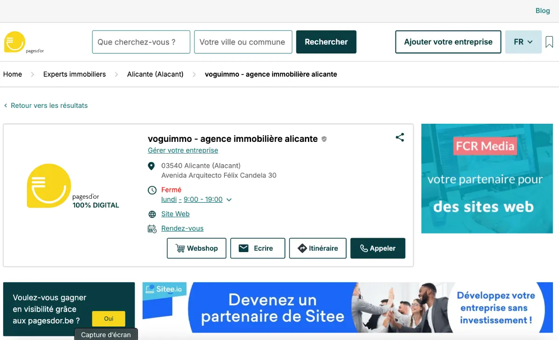Image resolution: width=559 pixels, height=340 pixels.
Task: Open Experts immobiliers breadcrumb
Action: pos(75,74)
